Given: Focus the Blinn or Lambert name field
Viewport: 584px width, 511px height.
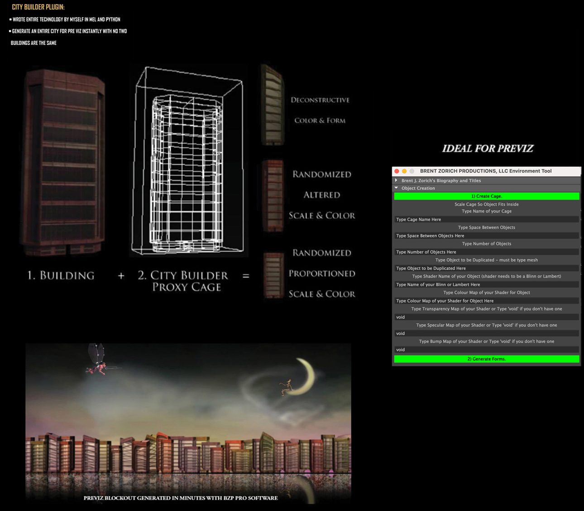Looking at the screenshot, I should pyautogui.click(x=486, y=284).
